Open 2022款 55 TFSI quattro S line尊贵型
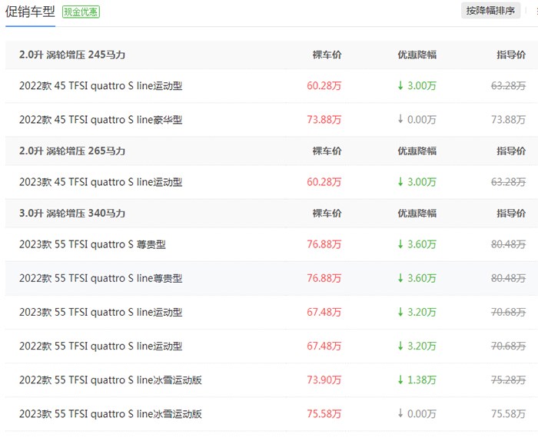Image resolution: width=538 pixels, height=441 pixels. (x=101, y=278)
